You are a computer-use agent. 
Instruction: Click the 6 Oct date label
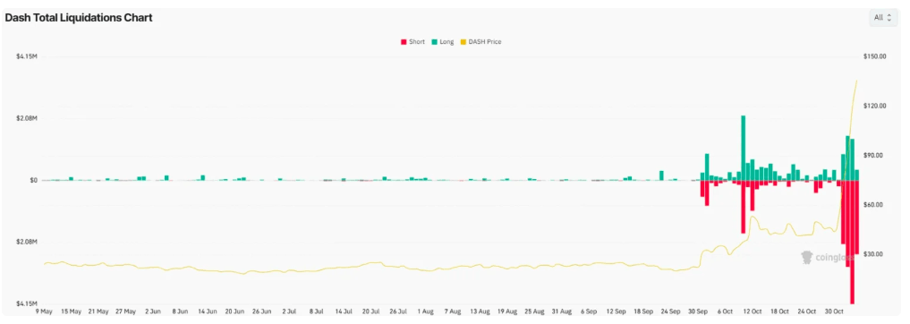tap(726, 311)
